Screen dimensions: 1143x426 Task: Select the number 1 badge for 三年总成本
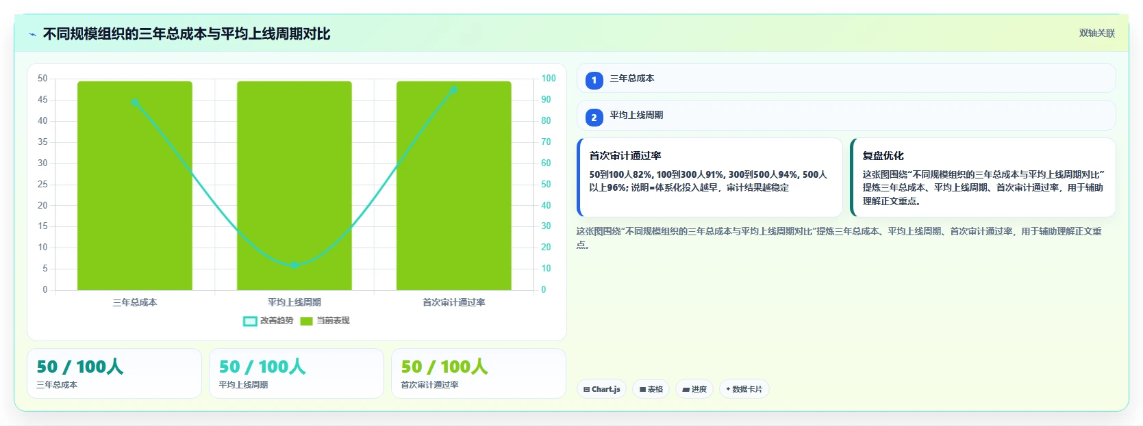[594, 80]
